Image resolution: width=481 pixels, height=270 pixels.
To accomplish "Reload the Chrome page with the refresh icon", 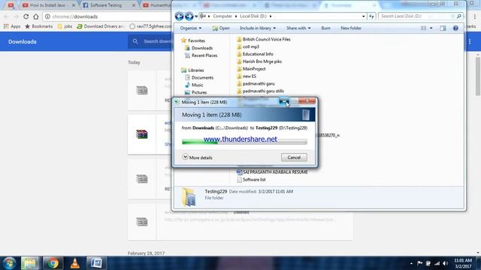I will tap(26, 16).
